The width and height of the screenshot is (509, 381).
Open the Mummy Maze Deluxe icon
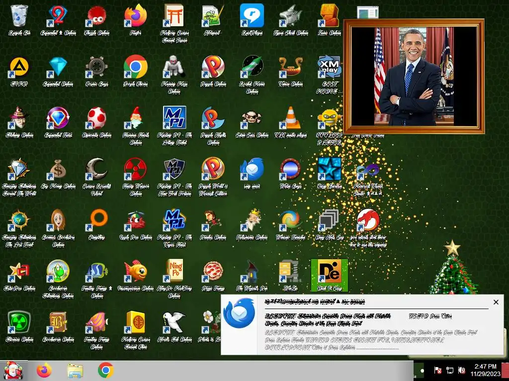[x=174, y=67]
